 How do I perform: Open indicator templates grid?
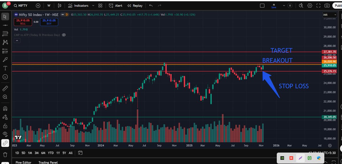100,6
